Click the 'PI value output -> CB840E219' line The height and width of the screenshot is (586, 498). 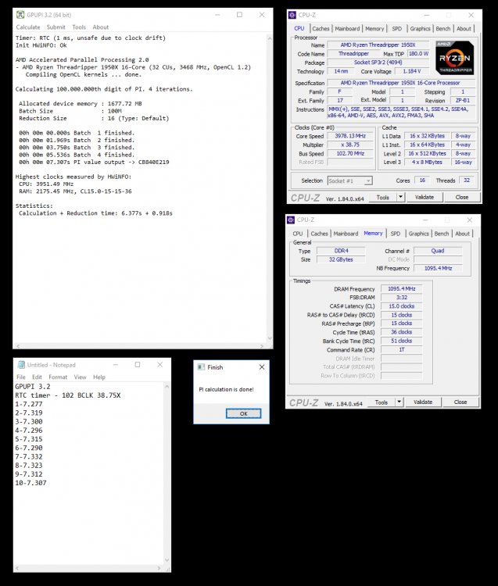94,163
